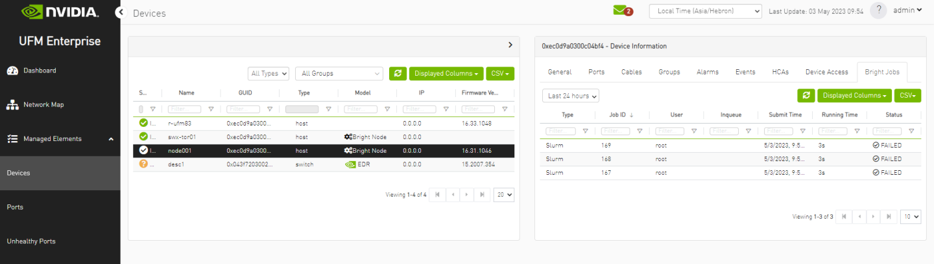Toggle the status column filter checkbox
The height and width of the screenshot is (264, 934).
141,109
